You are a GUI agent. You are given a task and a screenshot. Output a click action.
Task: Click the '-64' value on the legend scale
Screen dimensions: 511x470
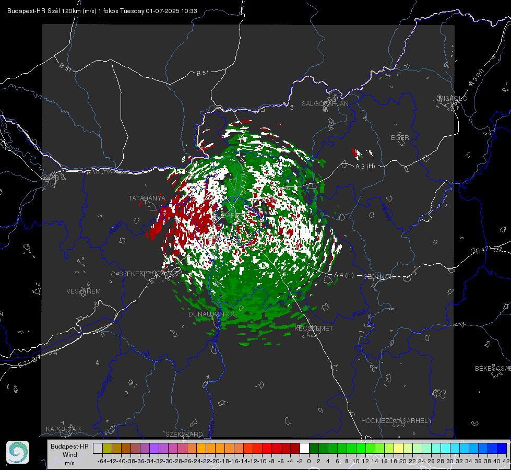tap(102, 461)
